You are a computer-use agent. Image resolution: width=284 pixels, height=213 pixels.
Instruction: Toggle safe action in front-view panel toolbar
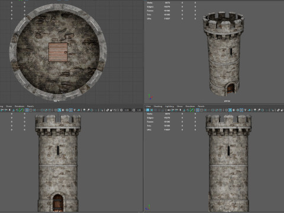point(46,110)
